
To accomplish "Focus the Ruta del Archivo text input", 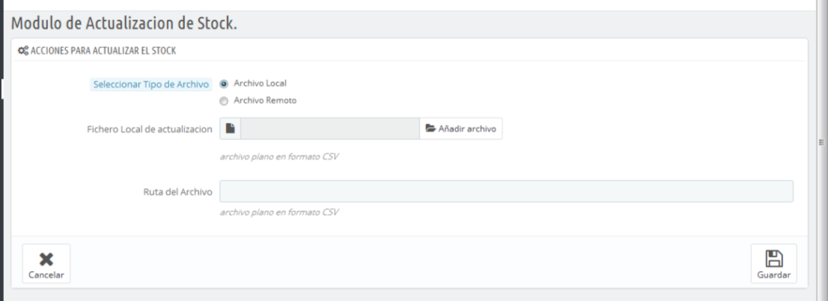I will click(506, 191).
